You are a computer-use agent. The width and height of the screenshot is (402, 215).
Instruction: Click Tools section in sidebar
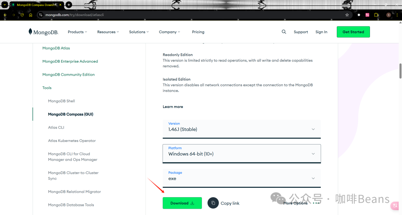47,88
